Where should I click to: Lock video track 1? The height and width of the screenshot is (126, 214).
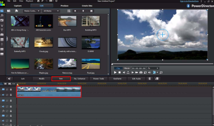tap(11, 89)
